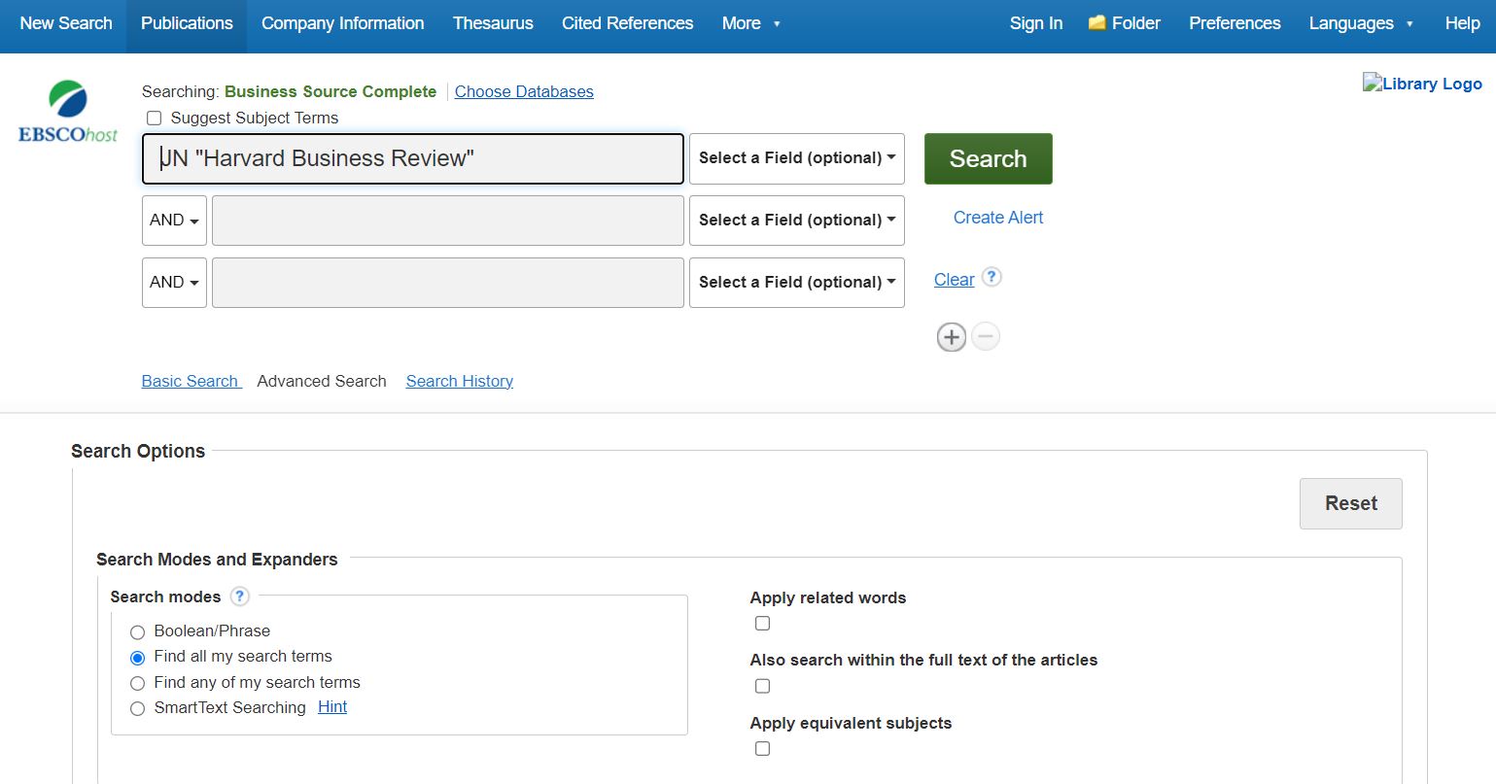
Task: Open the first Select a Field dropdown
Action: pos(795,158)
